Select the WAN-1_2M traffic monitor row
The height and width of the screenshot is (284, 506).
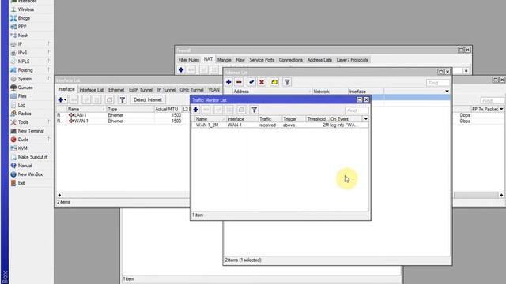point(280,125)
